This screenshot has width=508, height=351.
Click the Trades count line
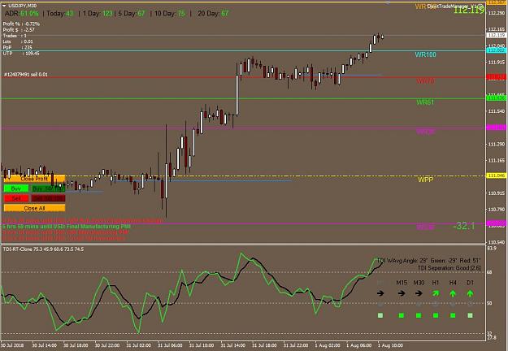pos(15,36)
